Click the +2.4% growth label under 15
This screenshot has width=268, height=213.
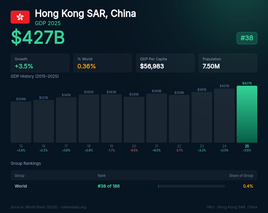(x=21, y=150)
